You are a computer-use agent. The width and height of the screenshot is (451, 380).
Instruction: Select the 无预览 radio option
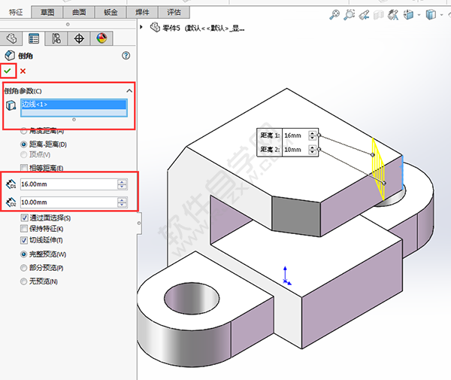coord(24,281)
